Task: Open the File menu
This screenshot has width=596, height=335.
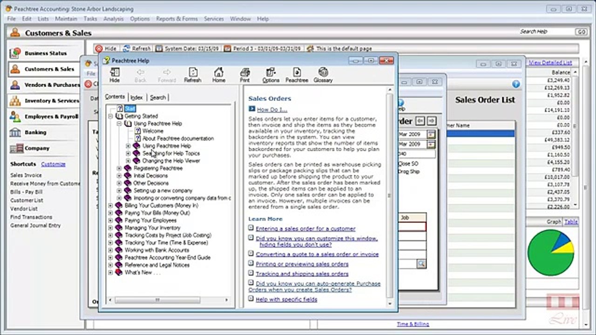Action: click(x=12, y=19)
